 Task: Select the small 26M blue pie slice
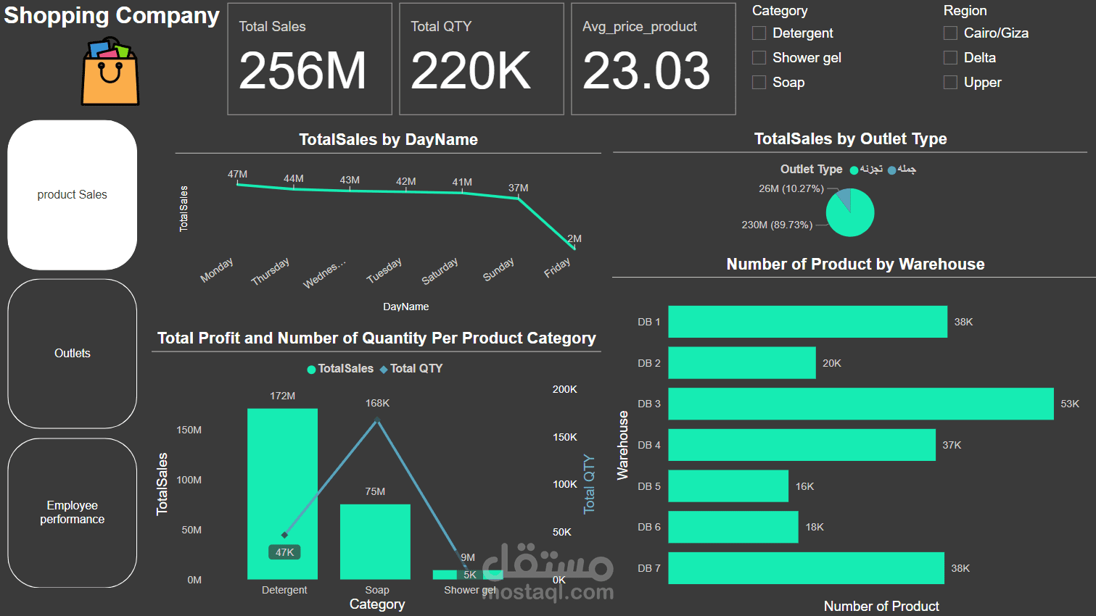(844, 197)
